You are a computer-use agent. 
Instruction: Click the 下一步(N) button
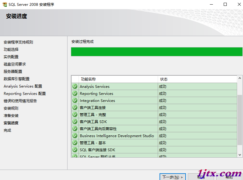point(173,177)
